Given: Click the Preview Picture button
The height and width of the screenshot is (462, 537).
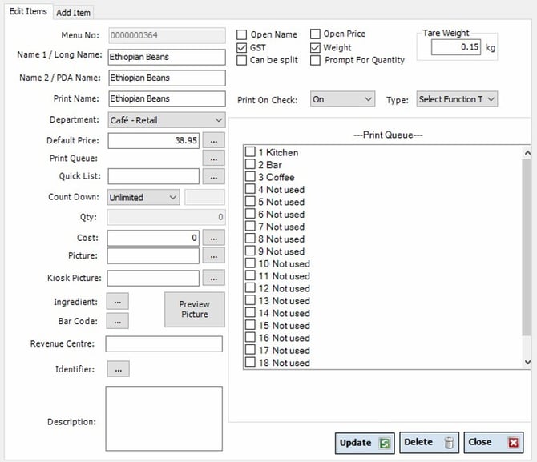Looking at the screenshot, I should coord(195,309).
